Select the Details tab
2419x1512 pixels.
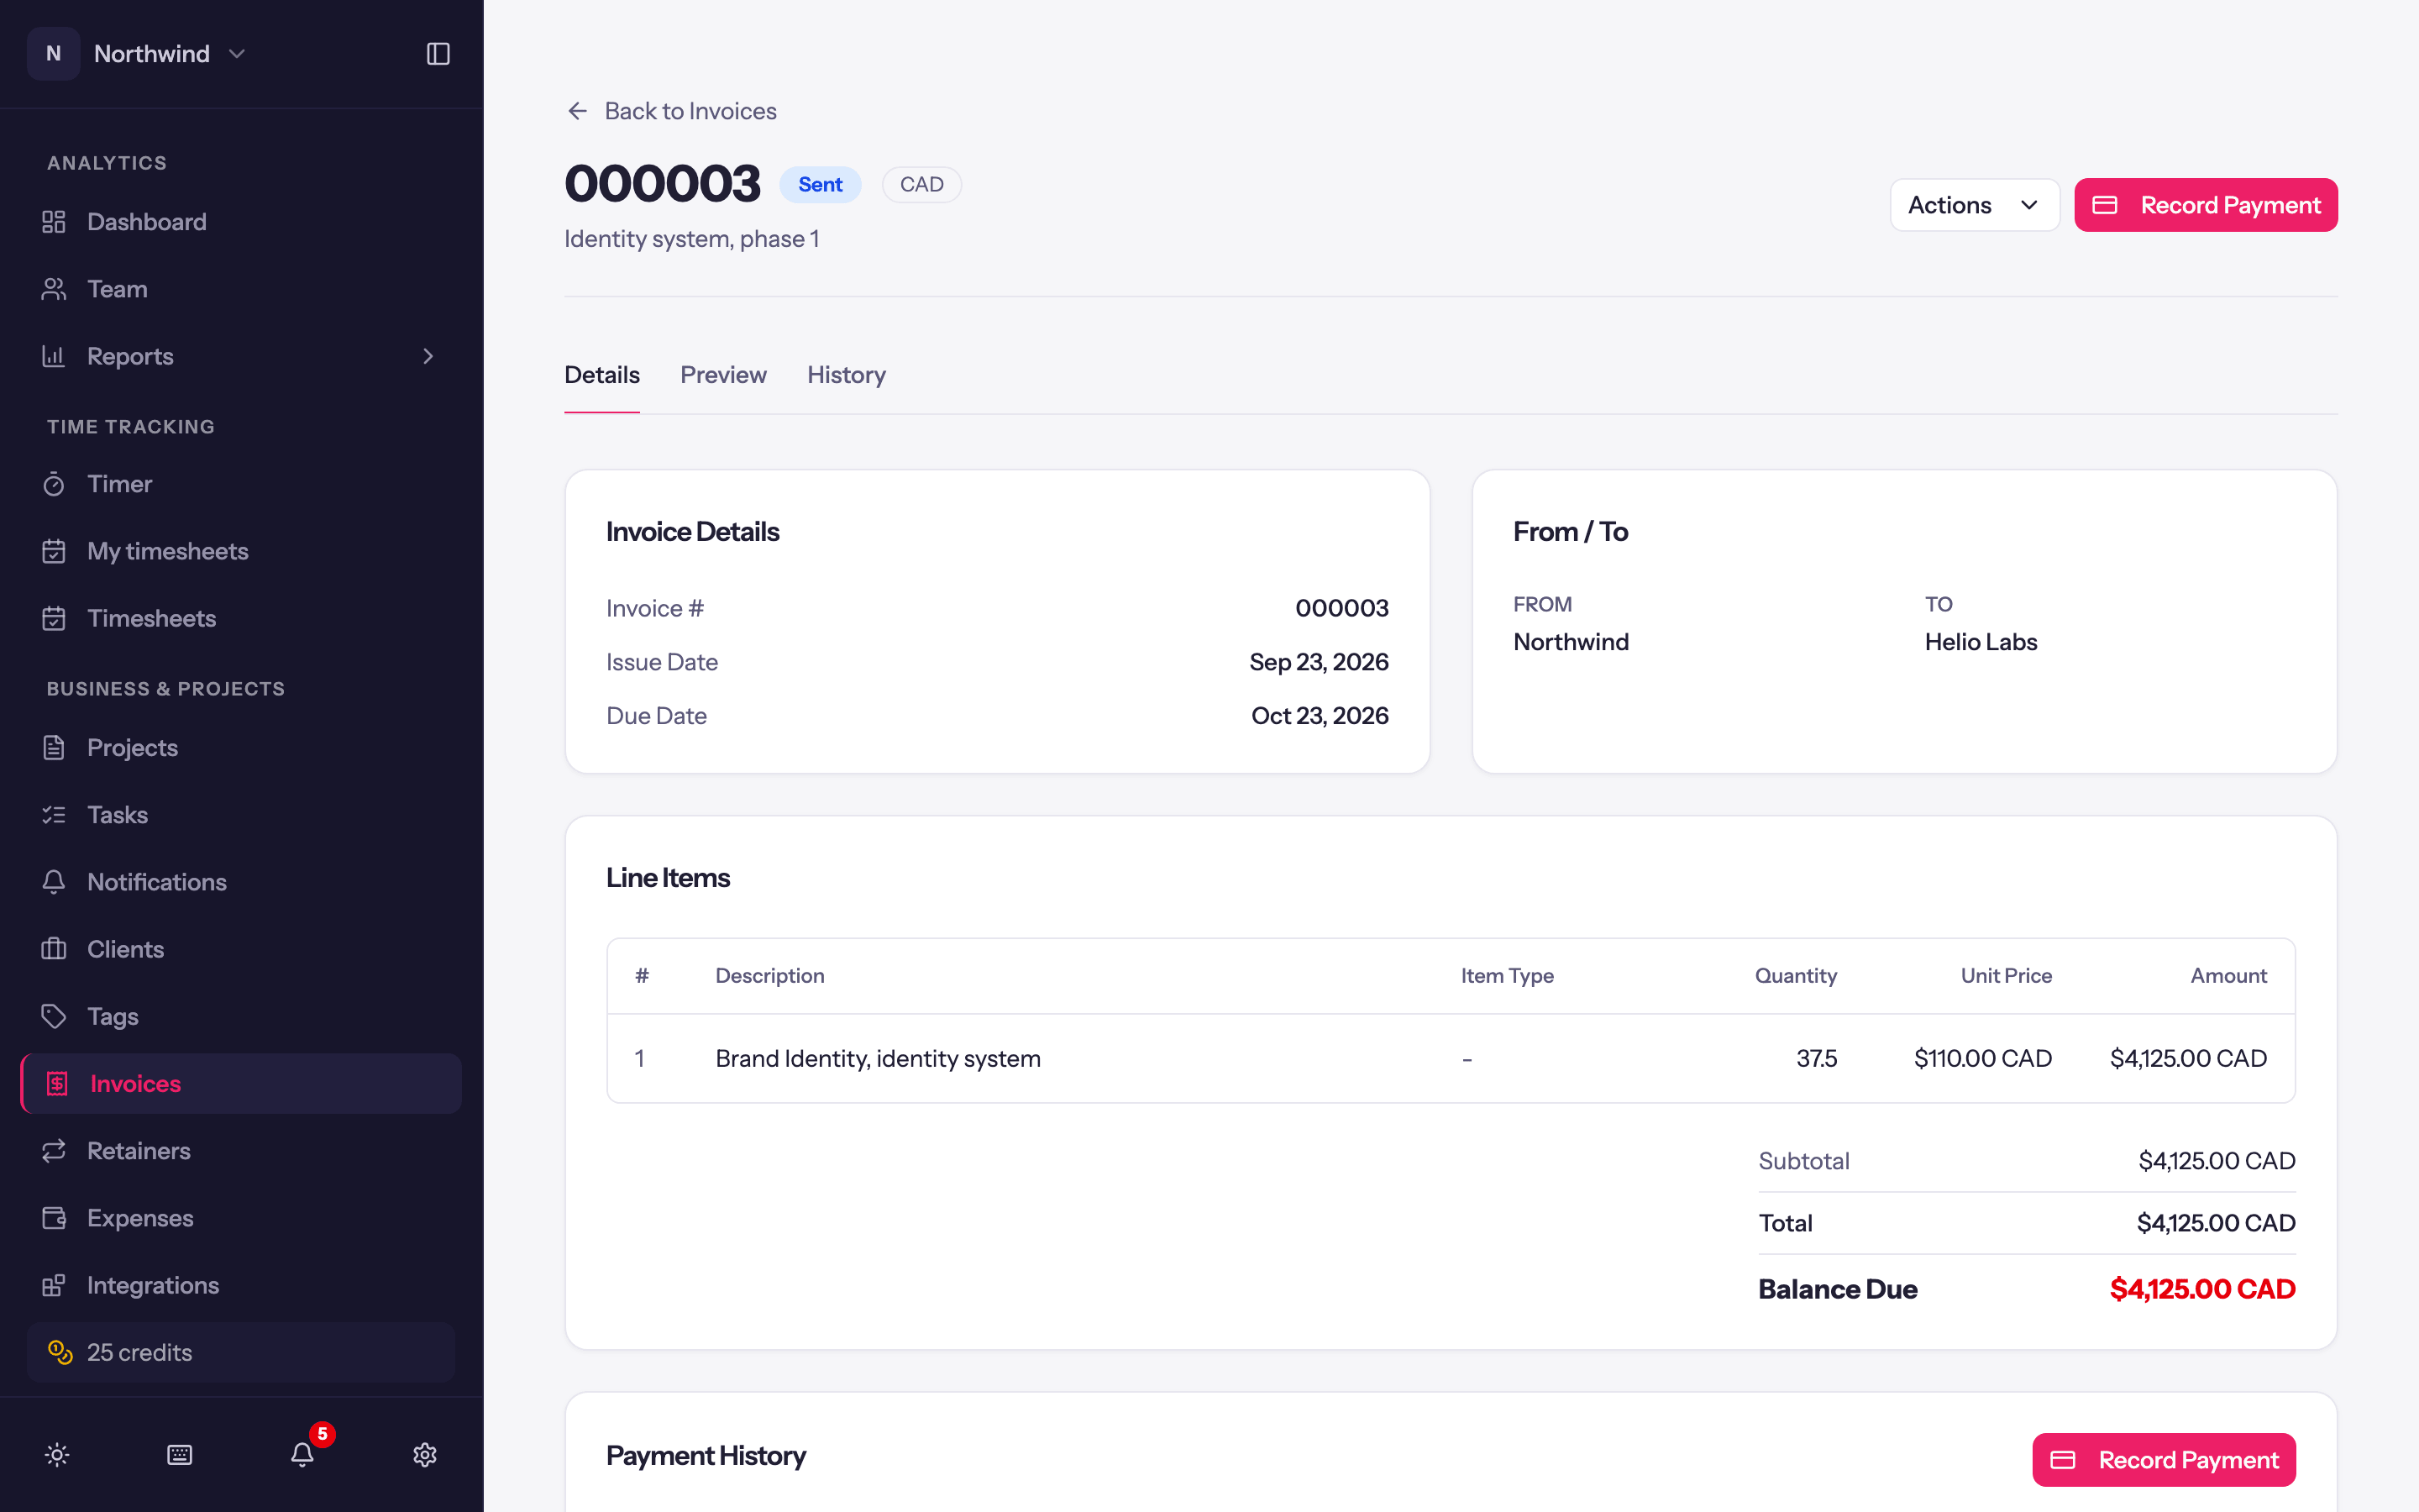tap(601, 375)
